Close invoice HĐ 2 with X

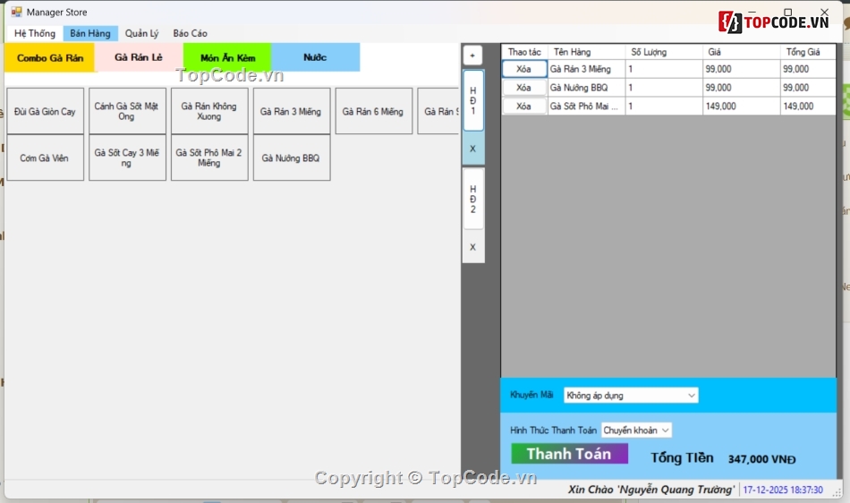click(472, 247)
